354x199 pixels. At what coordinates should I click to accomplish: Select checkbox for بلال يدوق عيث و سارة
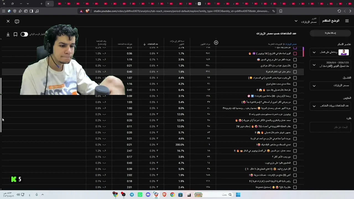point(295,66)
